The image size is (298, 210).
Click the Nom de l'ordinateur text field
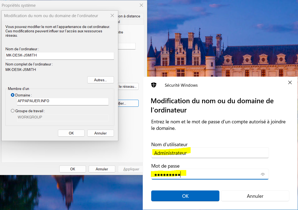(60, 55)
